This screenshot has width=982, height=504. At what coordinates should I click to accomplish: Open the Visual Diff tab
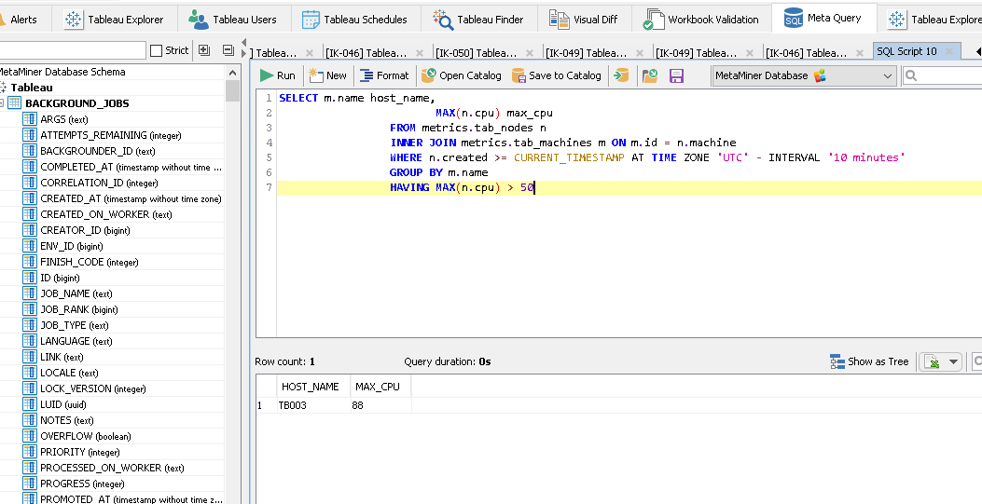585,20
